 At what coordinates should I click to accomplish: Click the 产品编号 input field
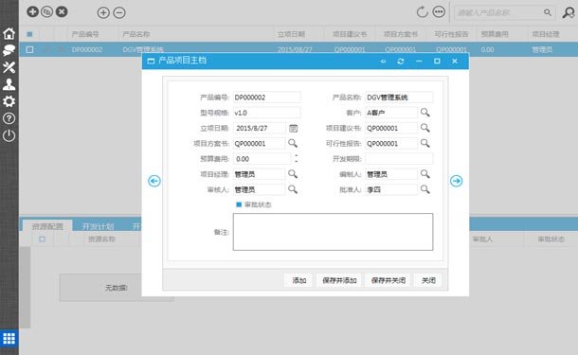267,98
